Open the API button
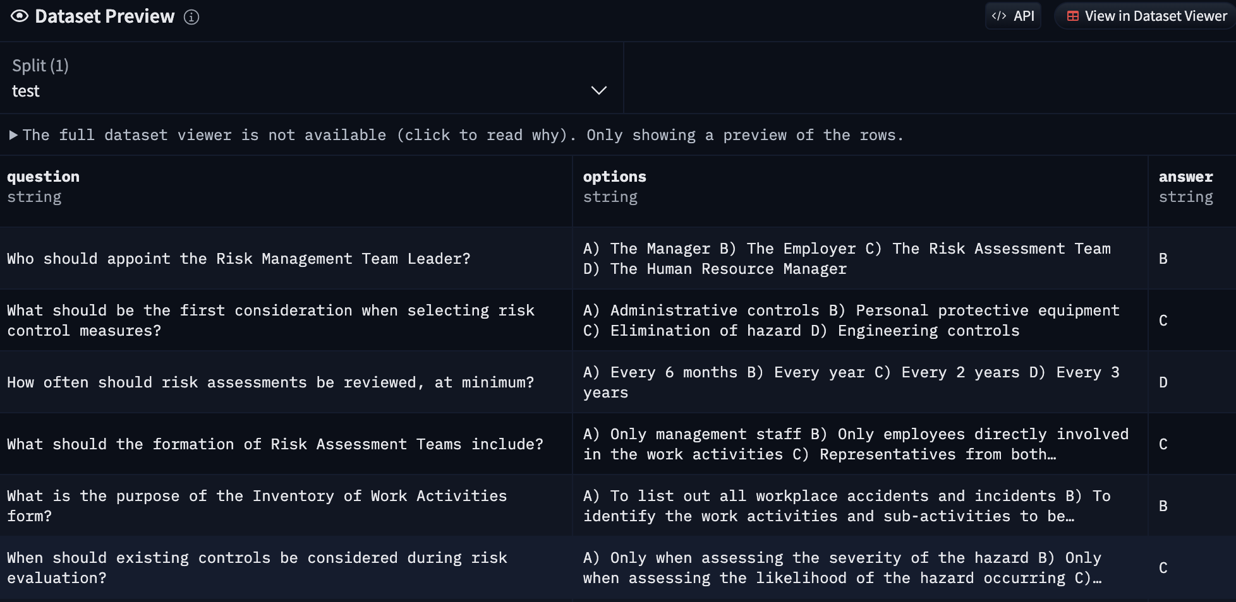The width and height of the screenshot is (1236, 602). pyautogui.click(x=1013, y=16)
